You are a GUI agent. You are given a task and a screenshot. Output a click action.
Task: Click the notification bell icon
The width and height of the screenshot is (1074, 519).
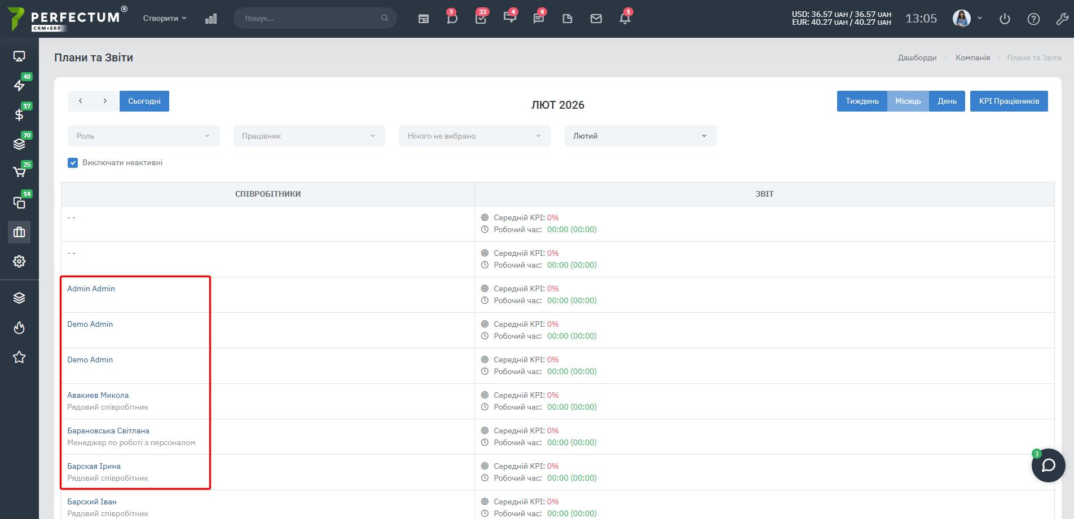pos(624,19)
